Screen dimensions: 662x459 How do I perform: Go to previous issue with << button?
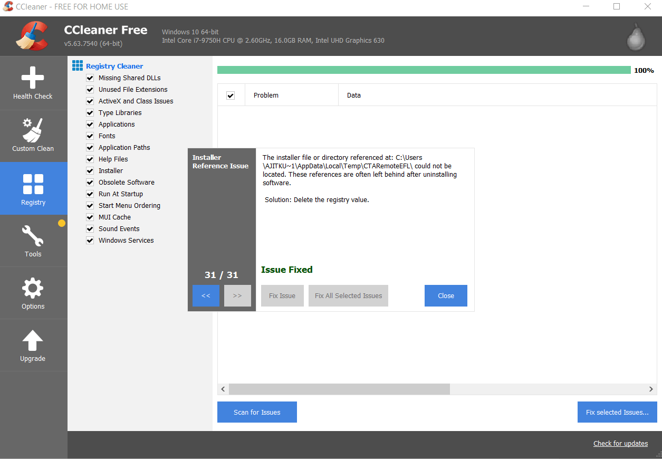coord(206,295)
